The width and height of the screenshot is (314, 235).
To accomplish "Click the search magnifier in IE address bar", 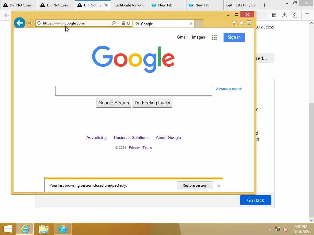I will [113, 23].
